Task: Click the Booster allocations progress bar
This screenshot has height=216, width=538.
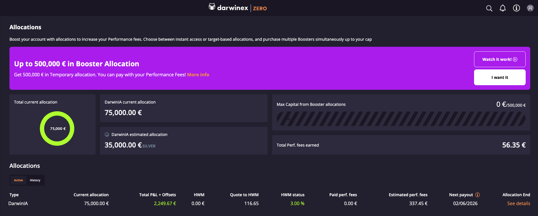Action: pos(401,119)
